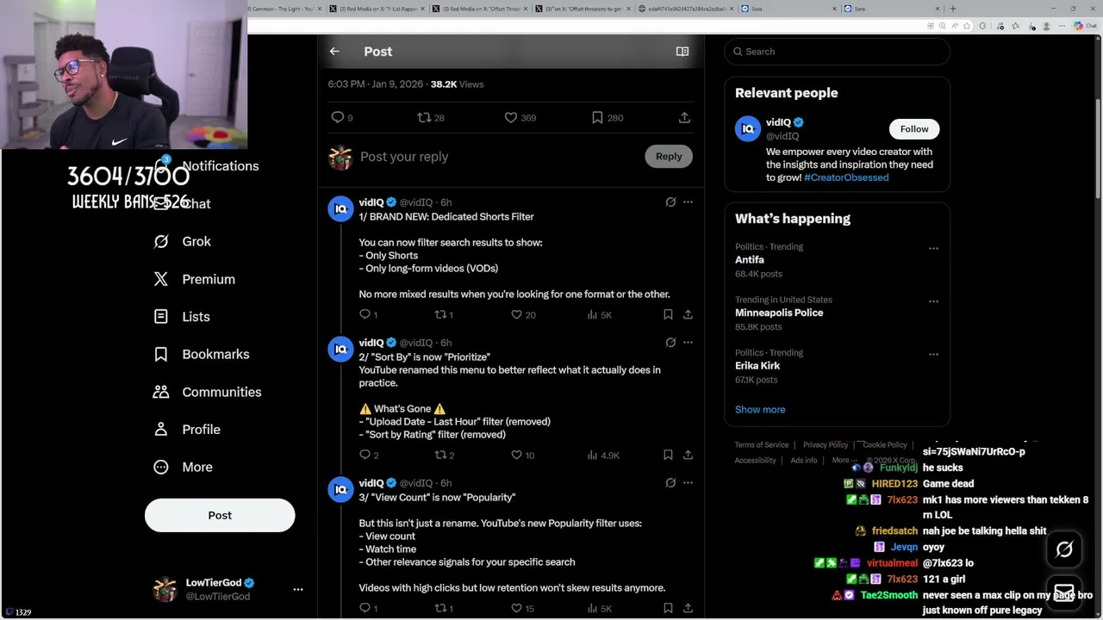
Task: Open Privacy Policy footer link
Action: click(826, 445)
